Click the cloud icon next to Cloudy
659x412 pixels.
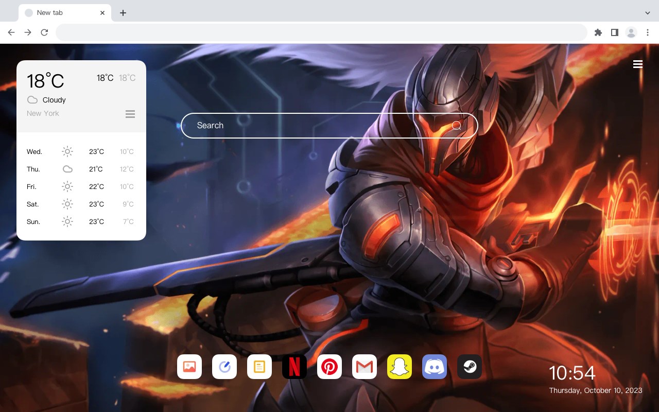click(x=32, y=100)
